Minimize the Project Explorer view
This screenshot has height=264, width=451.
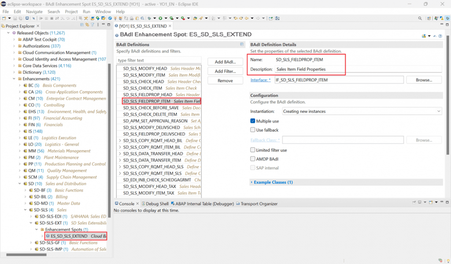(103, 25)
